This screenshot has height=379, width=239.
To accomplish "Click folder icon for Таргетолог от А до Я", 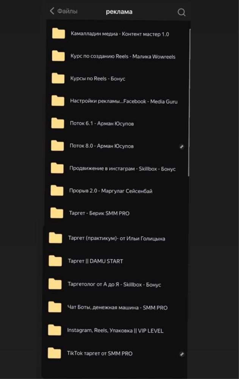I will (55, 284).
